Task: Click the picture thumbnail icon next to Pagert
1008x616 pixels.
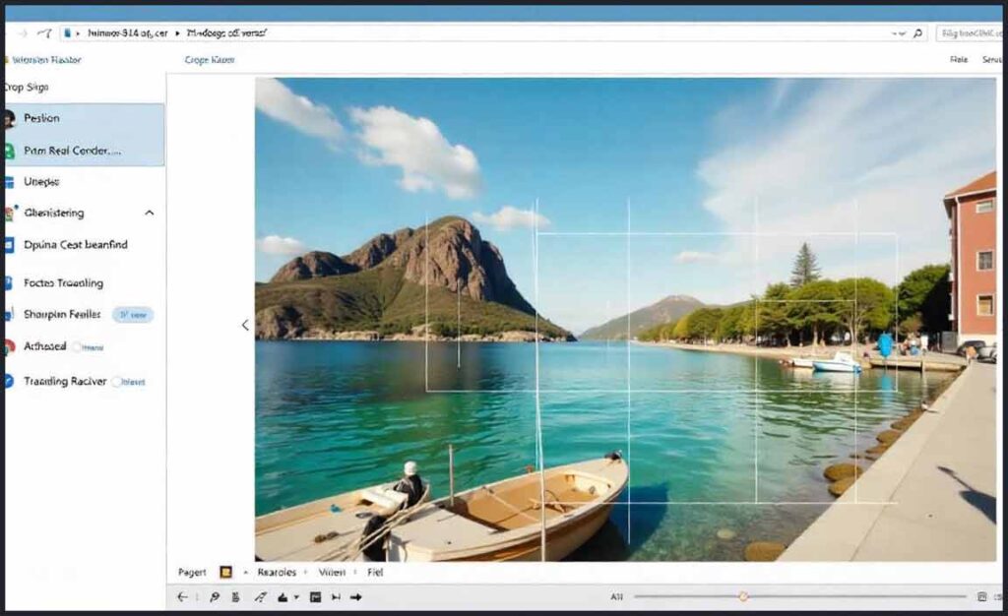Action: click(x=224, y=572)
